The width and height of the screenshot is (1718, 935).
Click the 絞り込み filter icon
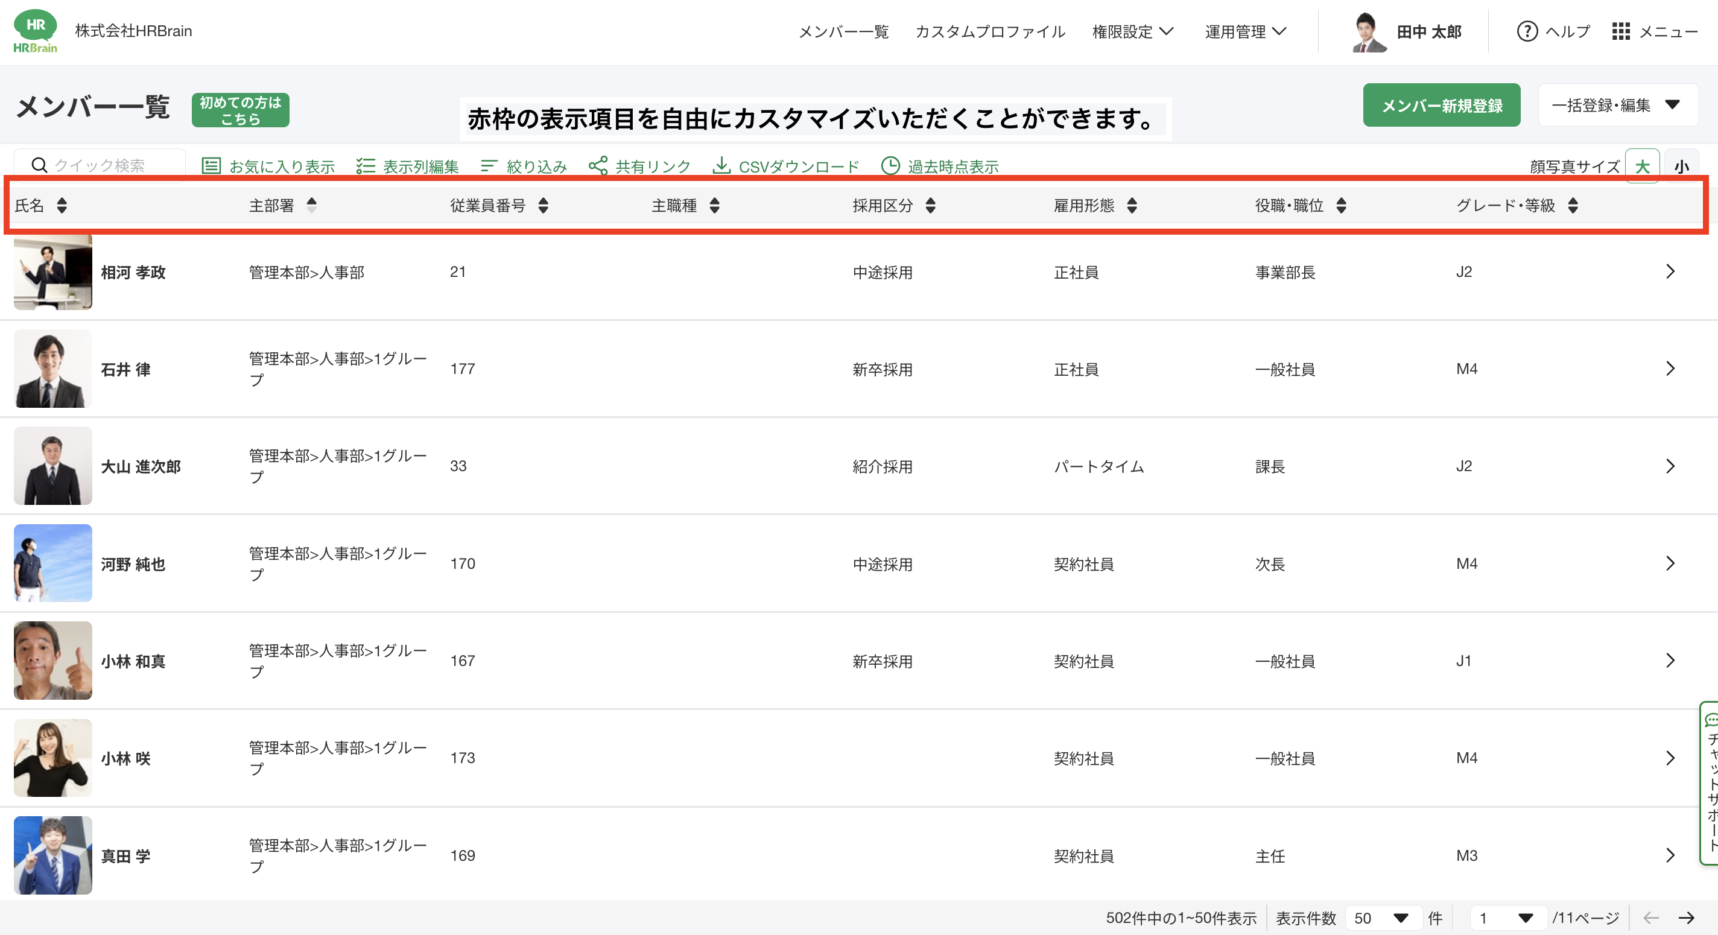click(489, 165)
